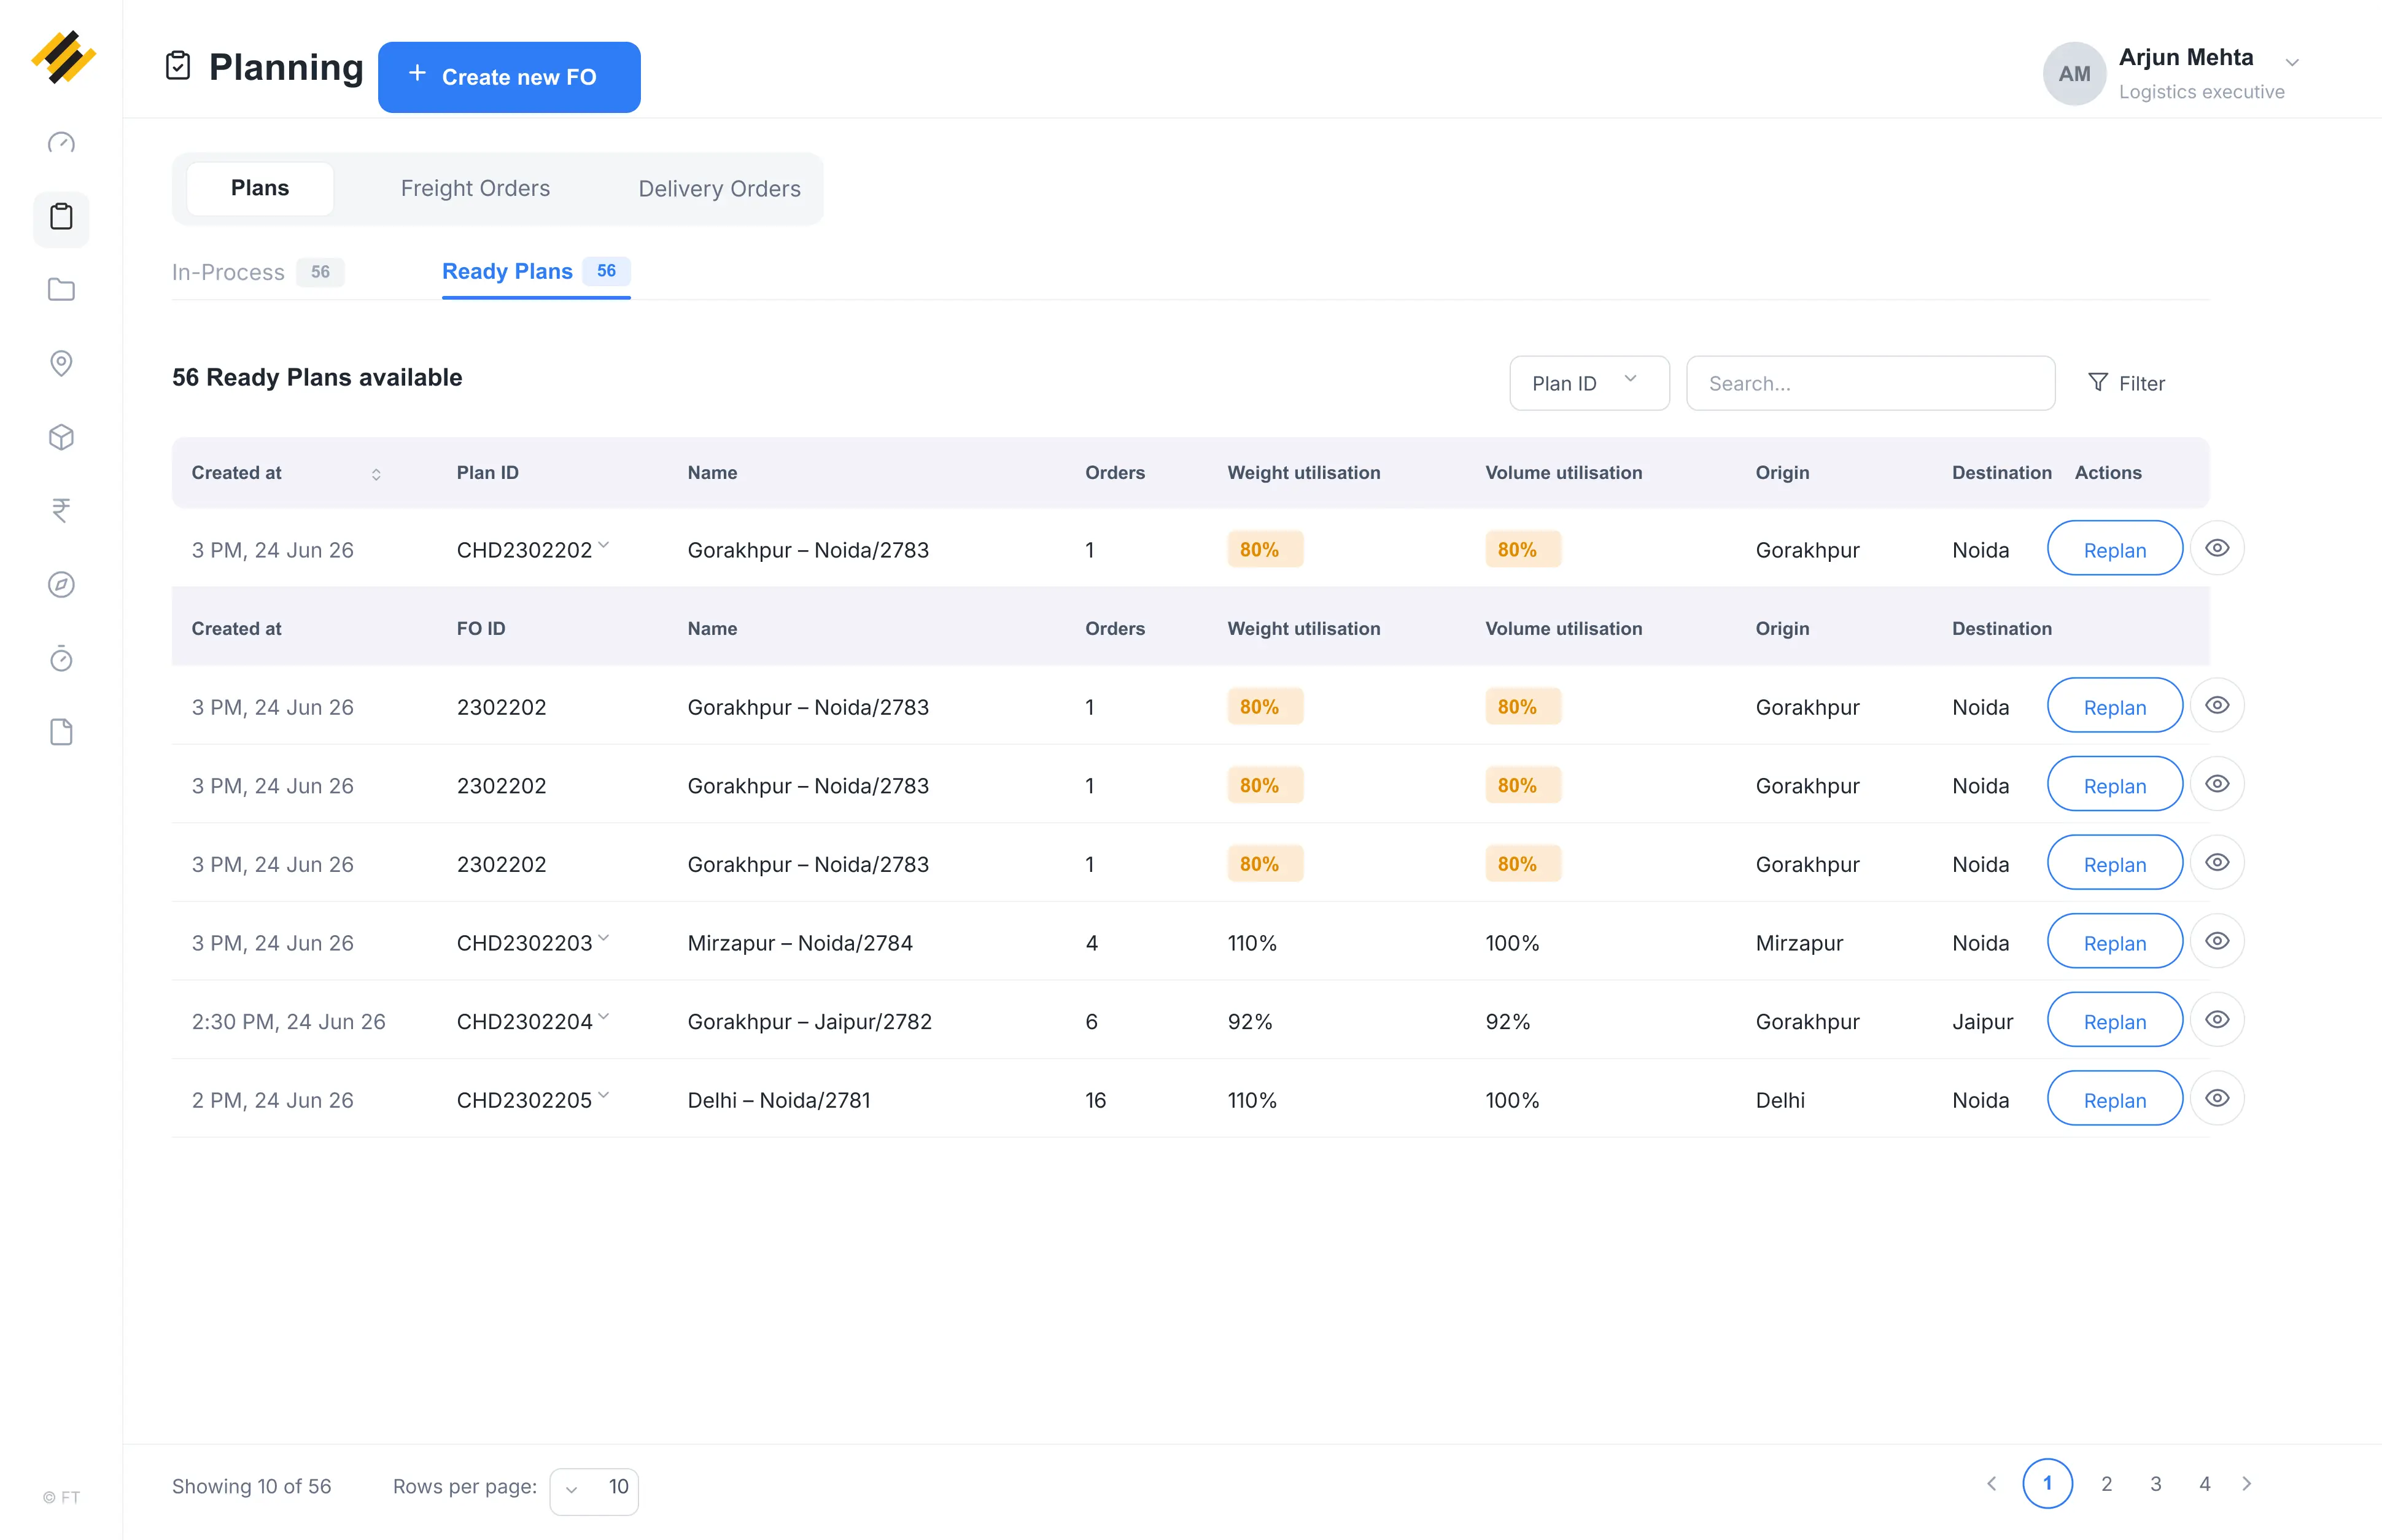
Task: Open the package cube icon in sidebar
Action: (x=61, y=437)
